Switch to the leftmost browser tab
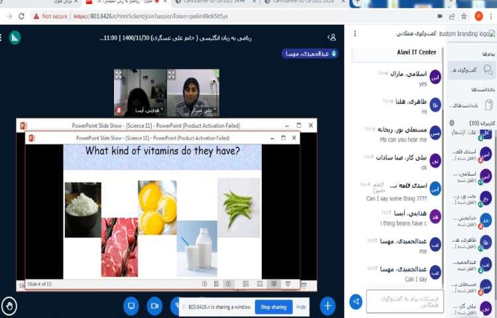 point(40,2)
